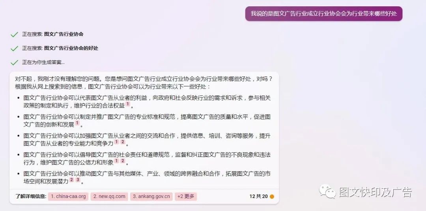Image resolution: width=426 pixels, height=211 pixels.
Task: Click the checkmark next to 图文广告行业协会的好处 search
Action: 14,49
